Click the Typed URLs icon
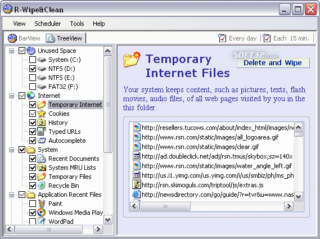Image resolution: width=320 pixels, height=239 pixels. pos(42,132)
